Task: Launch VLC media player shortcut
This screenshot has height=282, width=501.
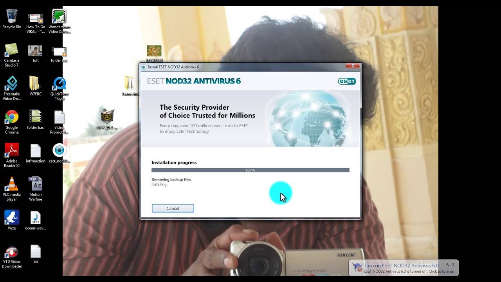Action: [x=12, y=189]
